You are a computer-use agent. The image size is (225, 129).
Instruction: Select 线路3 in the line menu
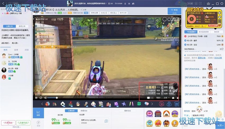click(x=166, y=94)
